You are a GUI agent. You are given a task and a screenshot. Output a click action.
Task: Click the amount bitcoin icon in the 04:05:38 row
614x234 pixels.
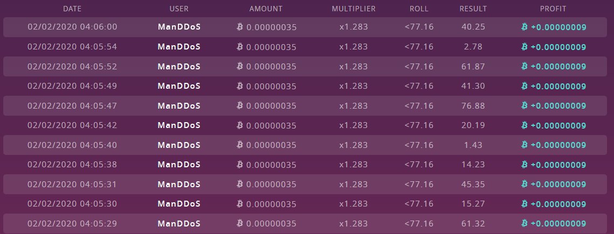tap(240, 164)
